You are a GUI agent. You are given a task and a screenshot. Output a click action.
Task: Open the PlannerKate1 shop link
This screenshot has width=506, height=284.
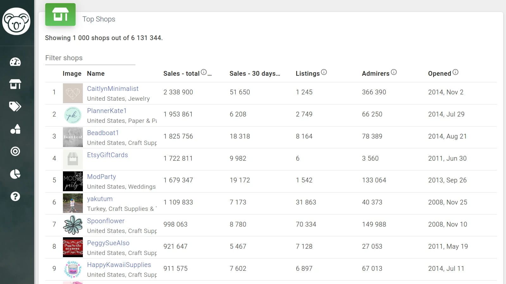coord(107,111)
